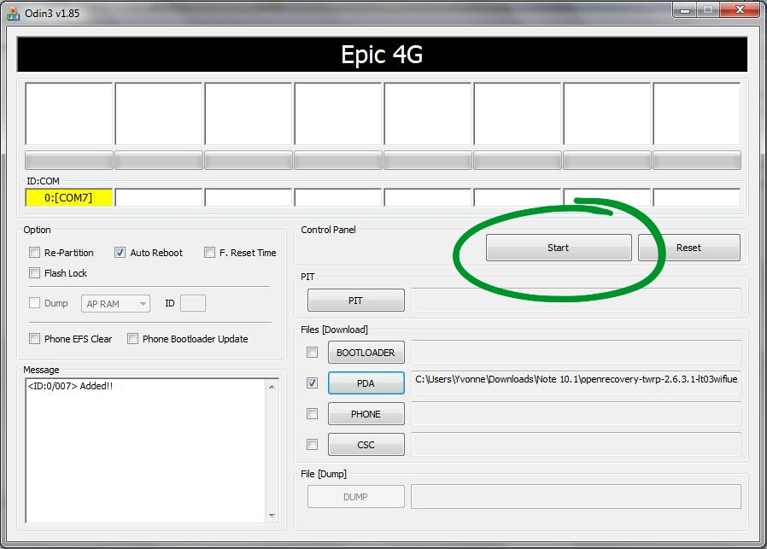This screenshot has height=549, width=767.
Task: Tick the PHONE file checkbox
Action: pos(312,413)
